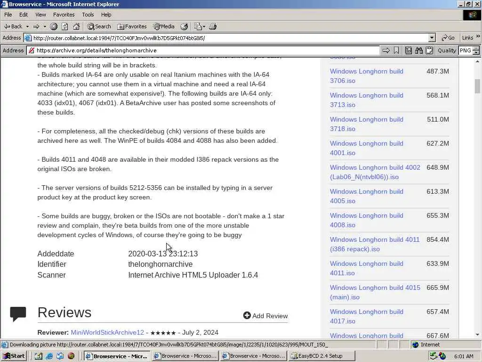Click the page's vertical scrollbar thumb
This screenshot has width=482, height=362.
477,86
